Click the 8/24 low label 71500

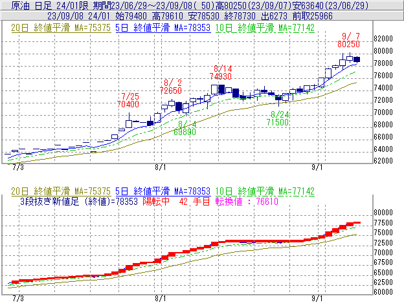278,122
